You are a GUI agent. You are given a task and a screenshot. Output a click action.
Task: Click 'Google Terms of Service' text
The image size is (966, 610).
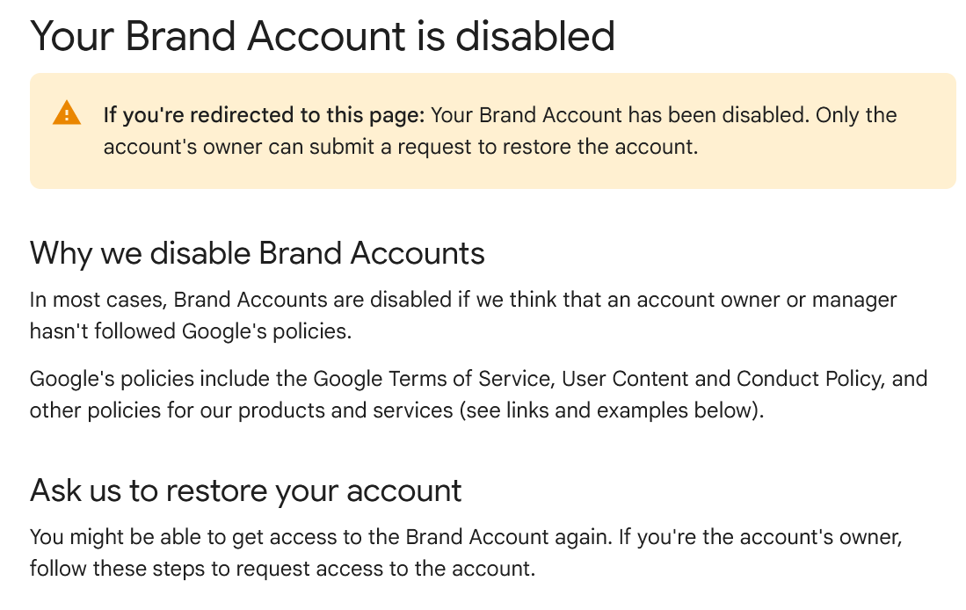point(432,378)
